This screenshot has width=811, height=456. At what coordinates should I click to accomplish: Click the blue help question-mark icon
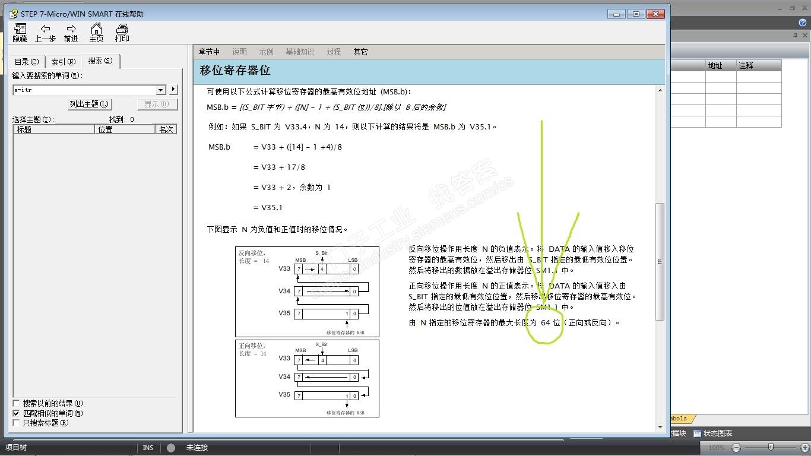tap(803, 23)
